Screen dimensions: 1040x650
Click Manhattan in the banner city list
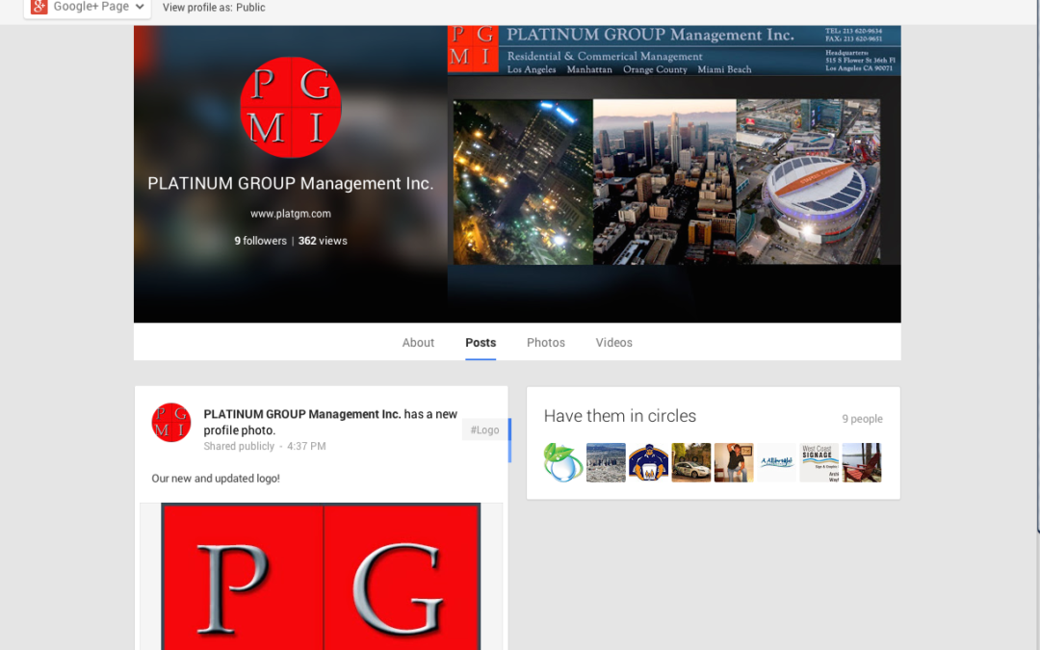tap(589, 69)
